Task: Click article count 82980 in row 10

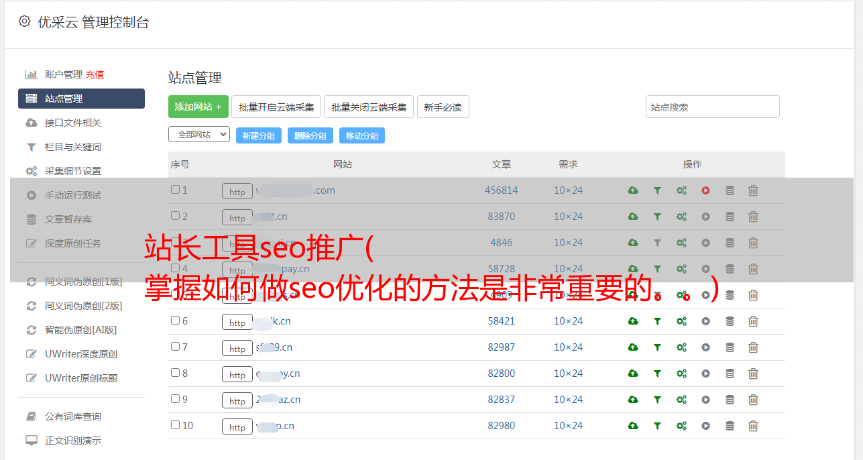Action: pos(502,426)
